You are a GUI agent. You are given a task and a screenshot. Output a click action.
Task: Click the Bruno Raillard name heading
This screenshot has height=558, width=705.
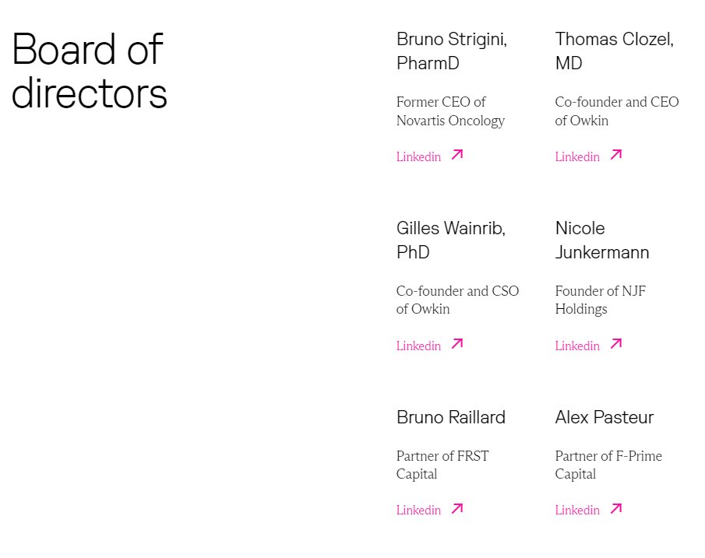[x=450, y=417]
